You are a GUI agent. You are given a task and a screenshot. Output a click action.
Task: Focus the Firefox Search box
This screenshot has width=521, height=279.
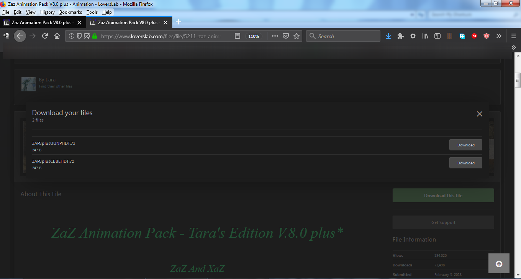coord(343,36)
